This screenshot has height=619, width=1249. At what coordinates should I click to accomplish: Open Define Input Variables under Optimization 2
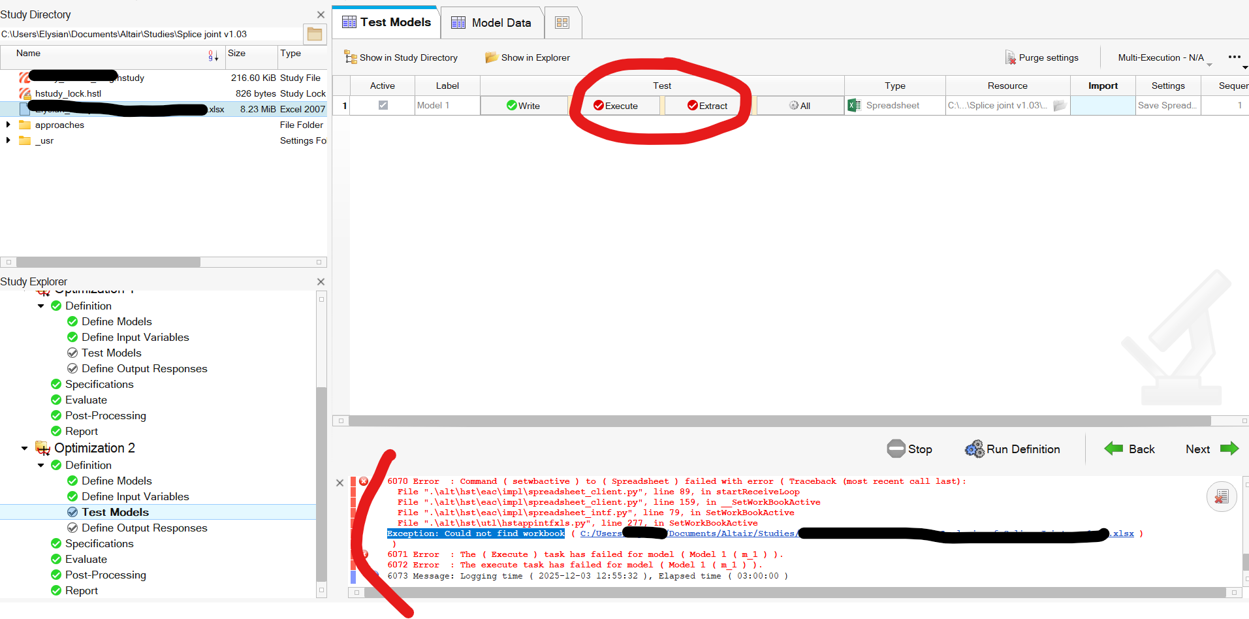coord(135,496)
